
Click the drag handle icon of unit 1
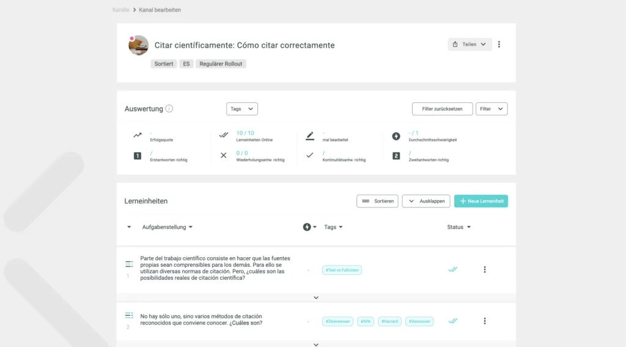tap(128, 264)
